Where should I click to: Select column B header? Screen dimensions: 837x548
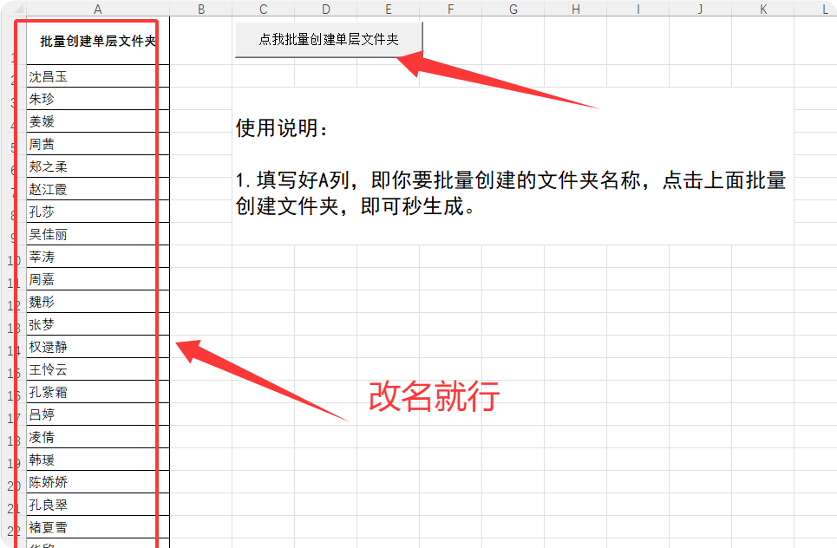tap(200, 9)
